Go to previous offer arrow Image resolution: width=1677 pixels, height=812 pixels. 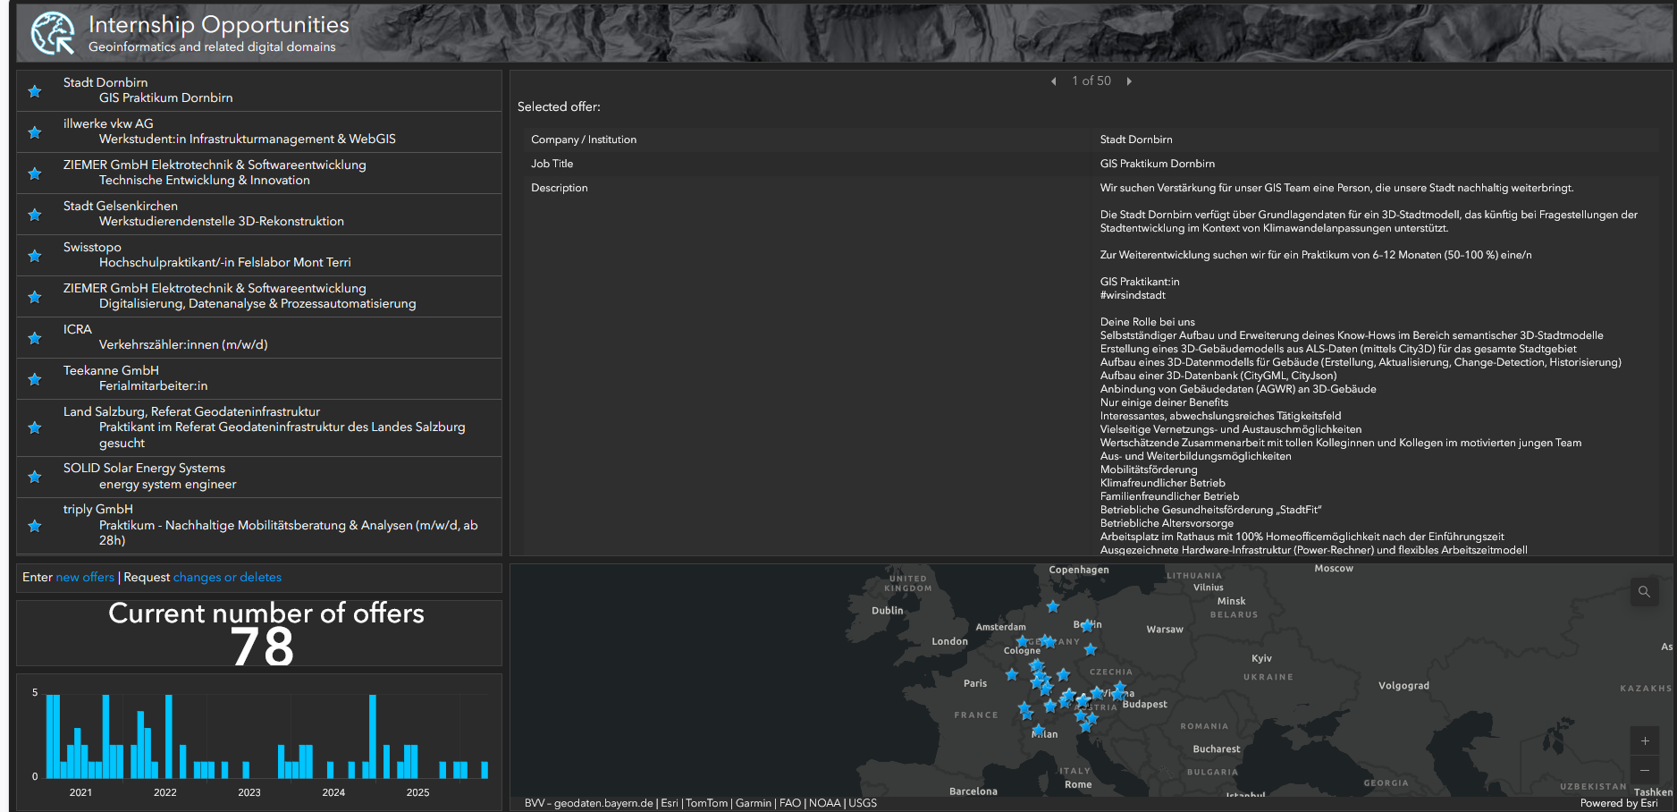pyautogui.click(x=1053, y=81)
